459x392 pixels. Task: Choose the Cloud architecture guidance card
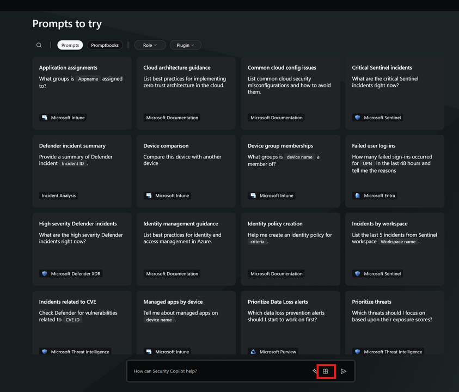(x=186, y=93)
